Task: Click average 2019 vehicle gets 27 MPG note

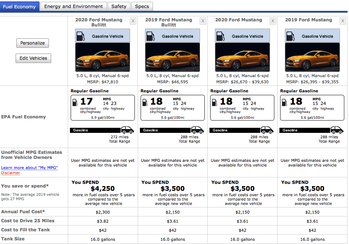Action: 30,197
